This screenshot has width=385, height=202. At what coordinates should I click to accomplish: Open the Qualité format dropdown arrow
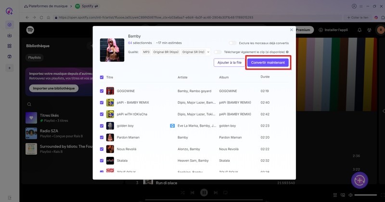point(208,52)
